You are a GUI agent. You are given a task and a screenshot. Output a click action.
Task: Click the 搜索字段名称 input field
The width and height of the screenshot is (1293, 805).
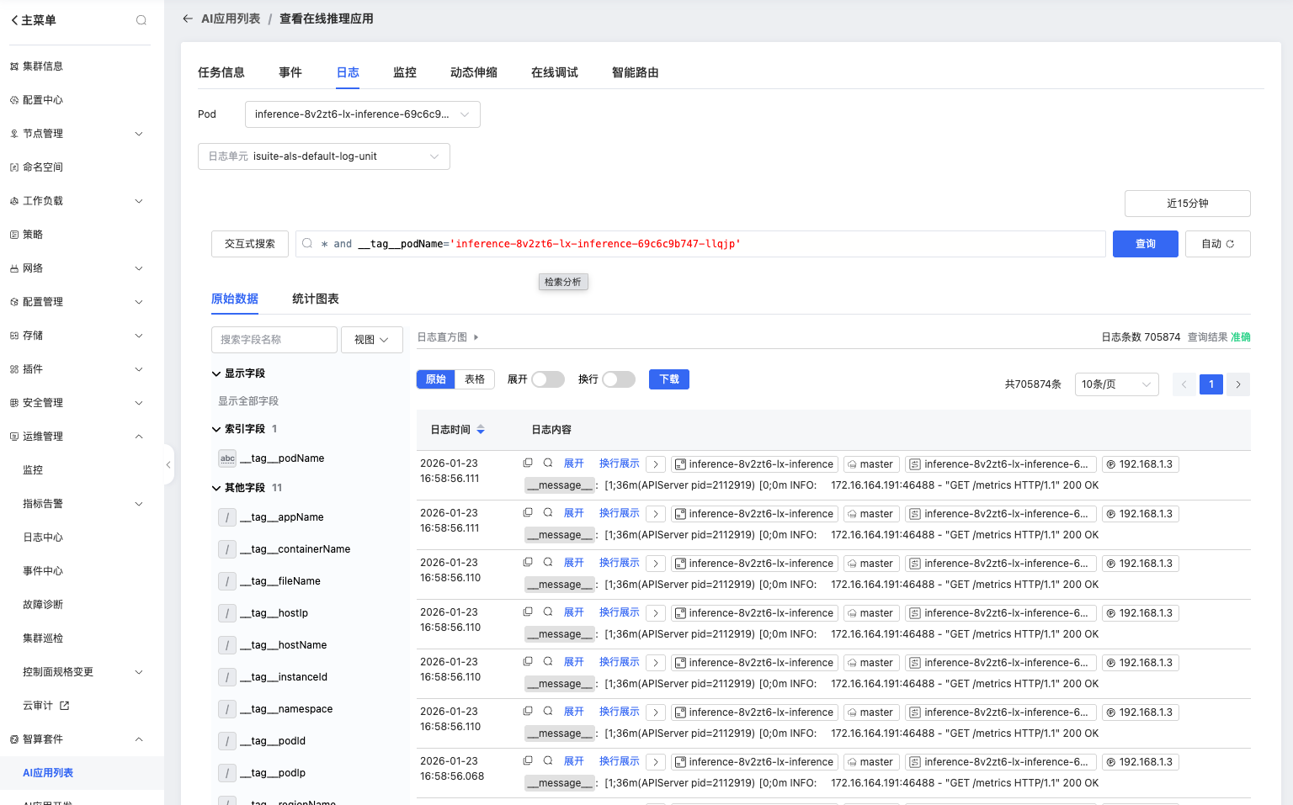[x=274, y=340]
